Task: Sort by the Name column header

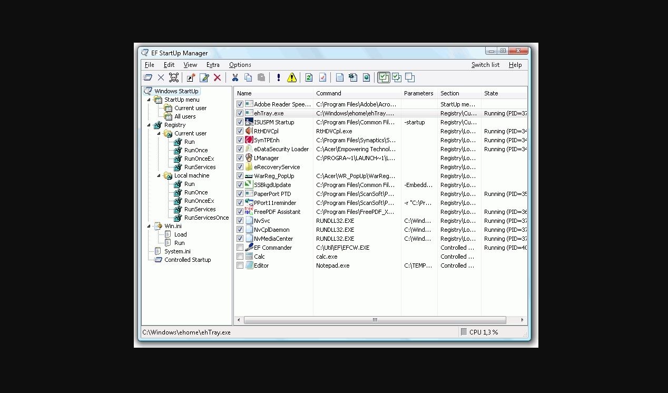Action: pyautogui.click(x=273, y=93)
